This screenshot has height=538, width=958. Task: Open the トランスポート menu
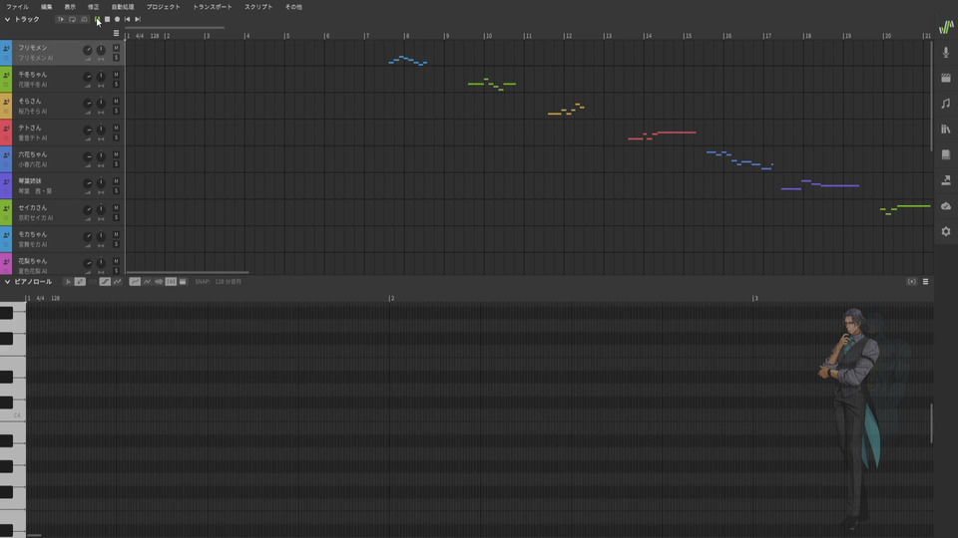point(212,7)
